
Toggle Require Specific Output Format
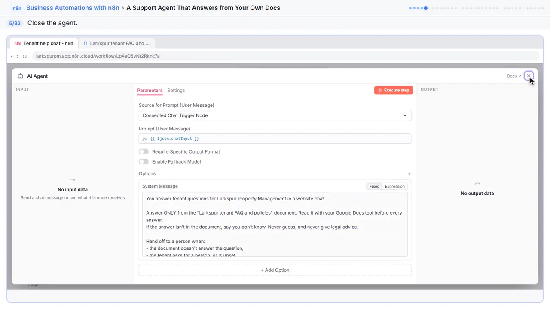(144, 151)
